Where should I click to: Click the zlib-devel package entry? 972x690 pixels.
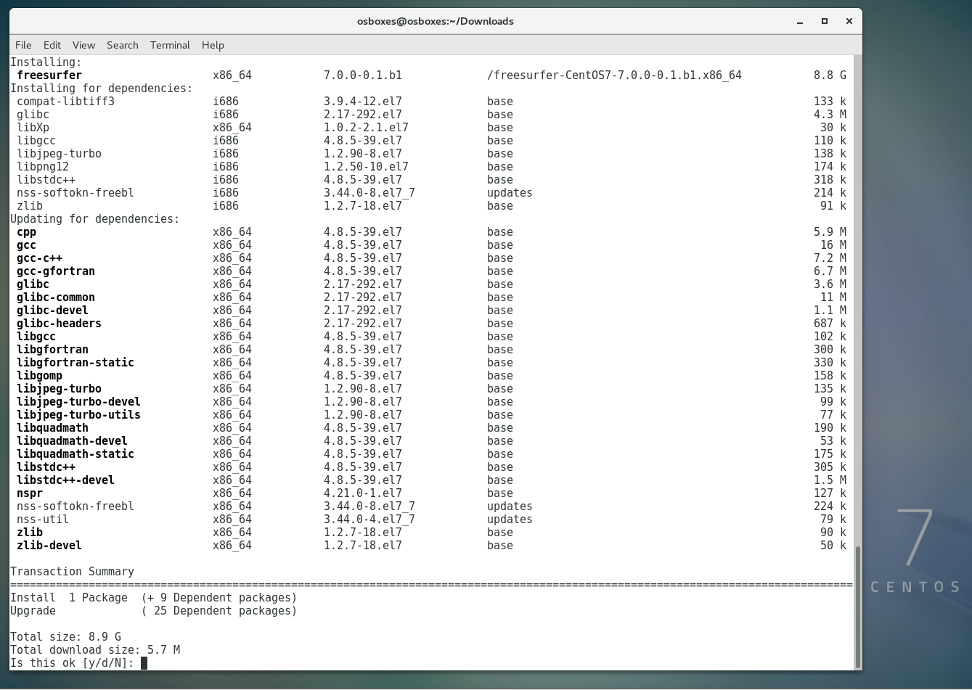click(x=49, y=546)
